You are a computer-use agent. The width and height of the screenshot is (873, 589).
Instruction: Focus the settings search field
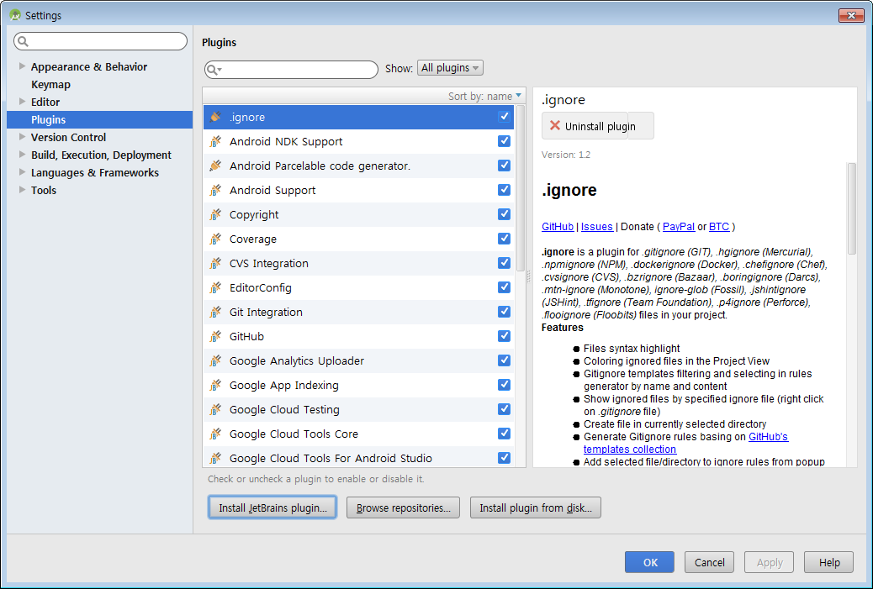(101, 41)
